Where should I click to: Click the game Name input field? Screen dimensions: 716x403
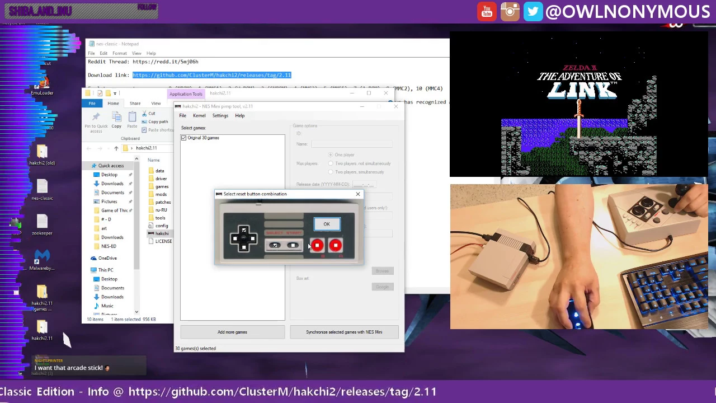point(352,144)
